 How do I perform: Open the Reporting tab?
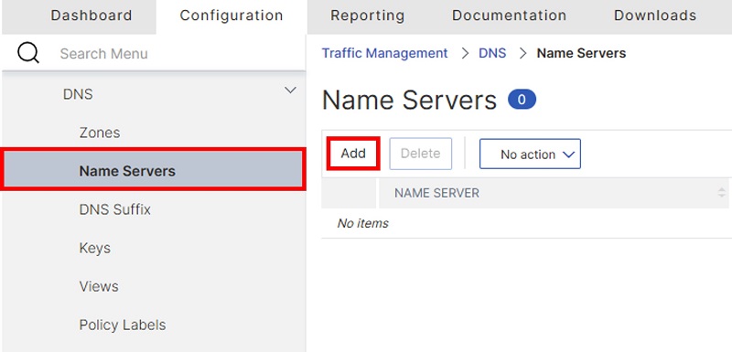[x=368, y=16]
